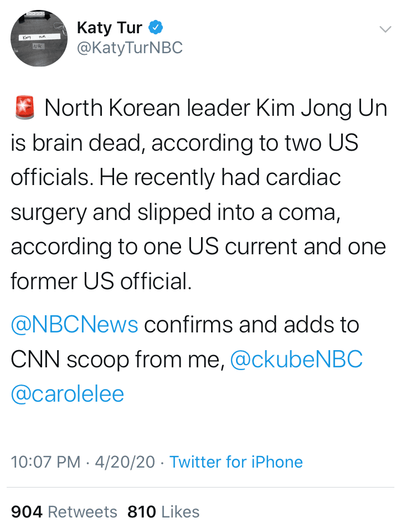Click the 4/20/20 date text
The image size is (401, 528).
coord(125,462)
